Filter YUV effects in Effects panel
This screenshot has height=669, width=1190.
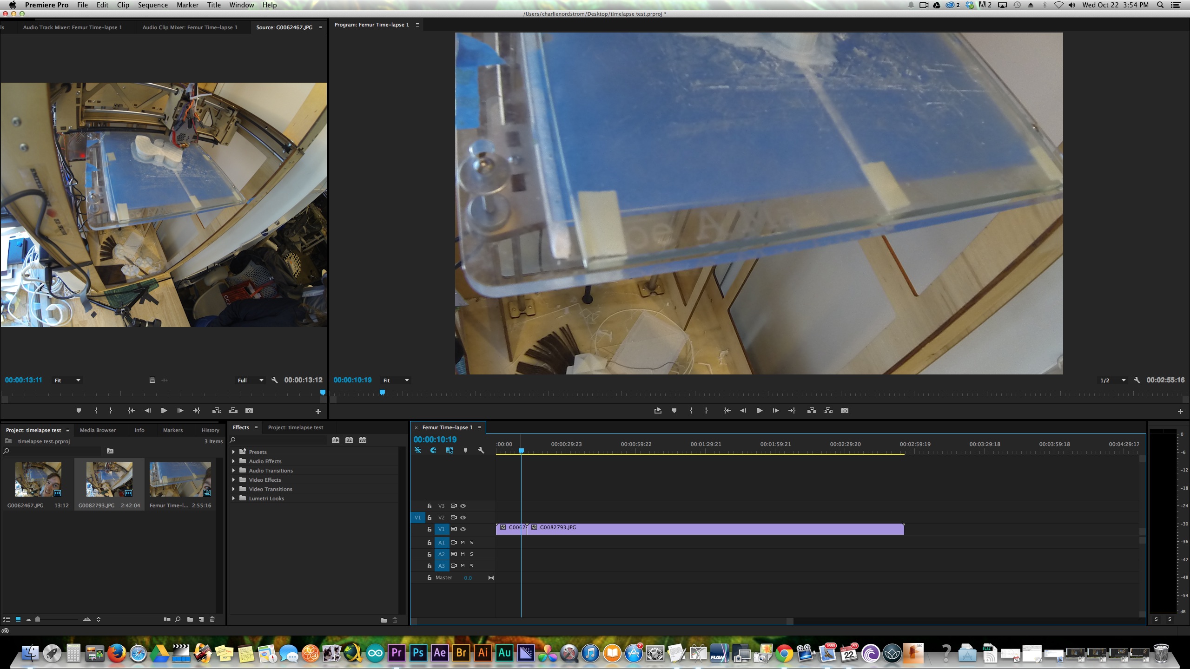(363, 440)
